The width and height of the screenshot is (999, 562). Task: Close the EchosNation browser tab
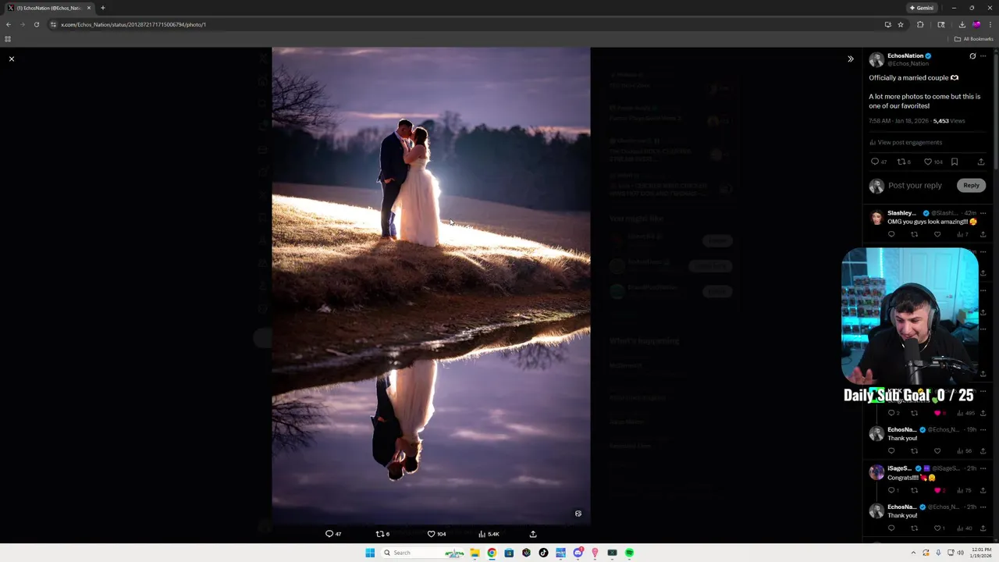tap(89, 8)
